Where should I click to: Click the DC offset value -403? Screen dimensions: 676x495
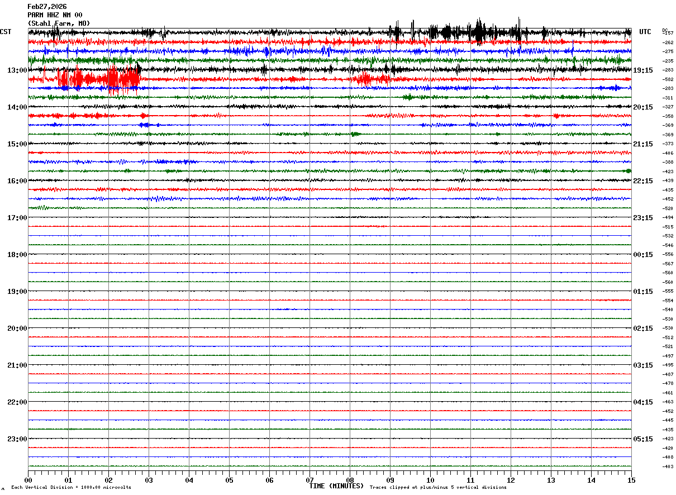click(x=668, y=467)
